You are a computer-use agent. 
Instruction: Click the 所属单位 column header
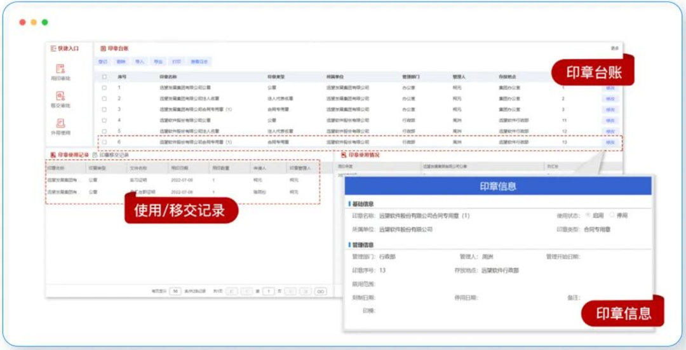point(335,77)
